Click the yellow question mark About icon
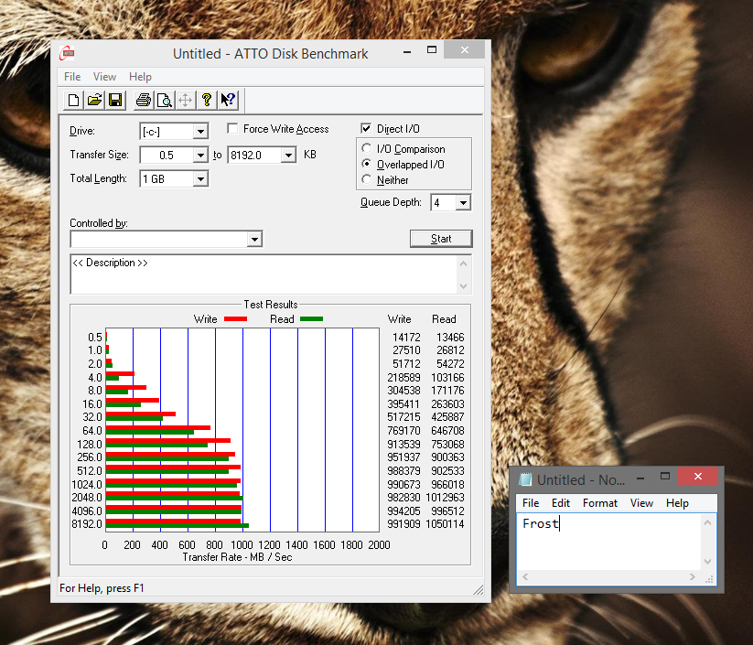 point(207,100)
